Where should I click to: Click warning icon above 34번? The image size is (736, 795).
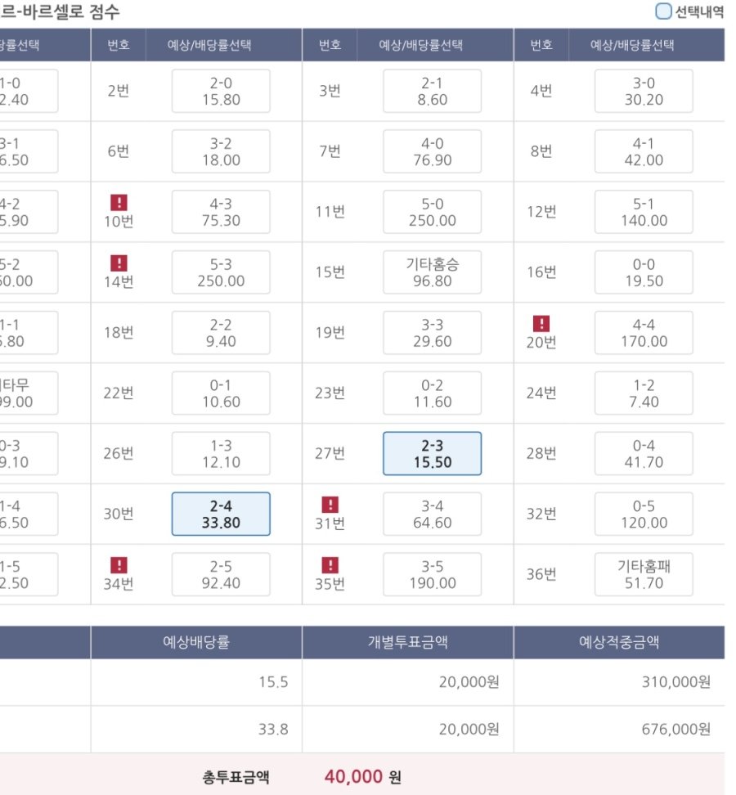coord(119,565)
